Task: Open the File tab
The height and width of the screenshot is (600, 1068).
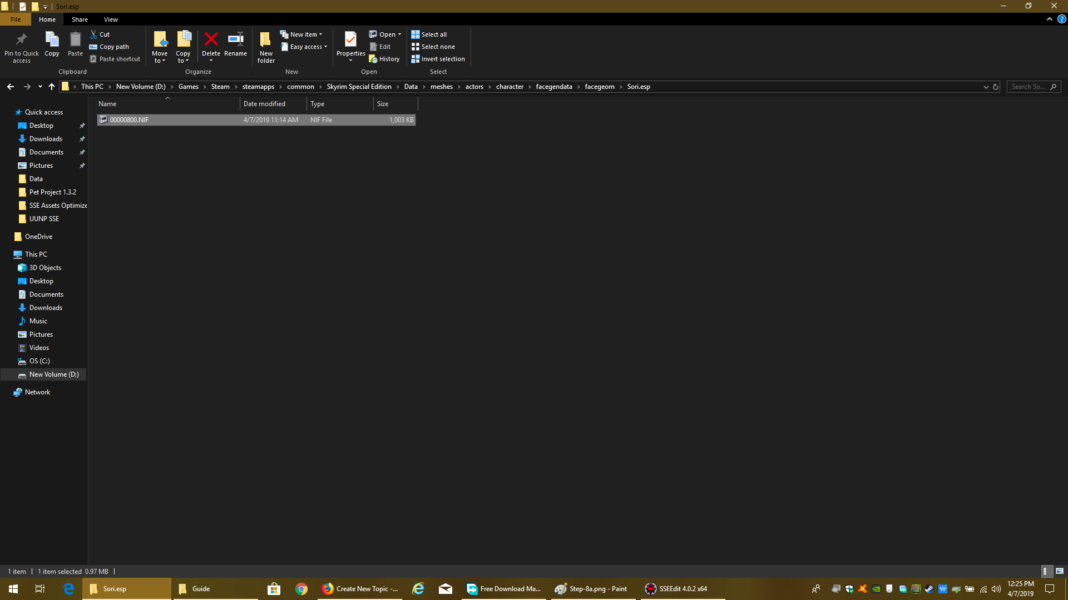Action: tap(16, 19)
